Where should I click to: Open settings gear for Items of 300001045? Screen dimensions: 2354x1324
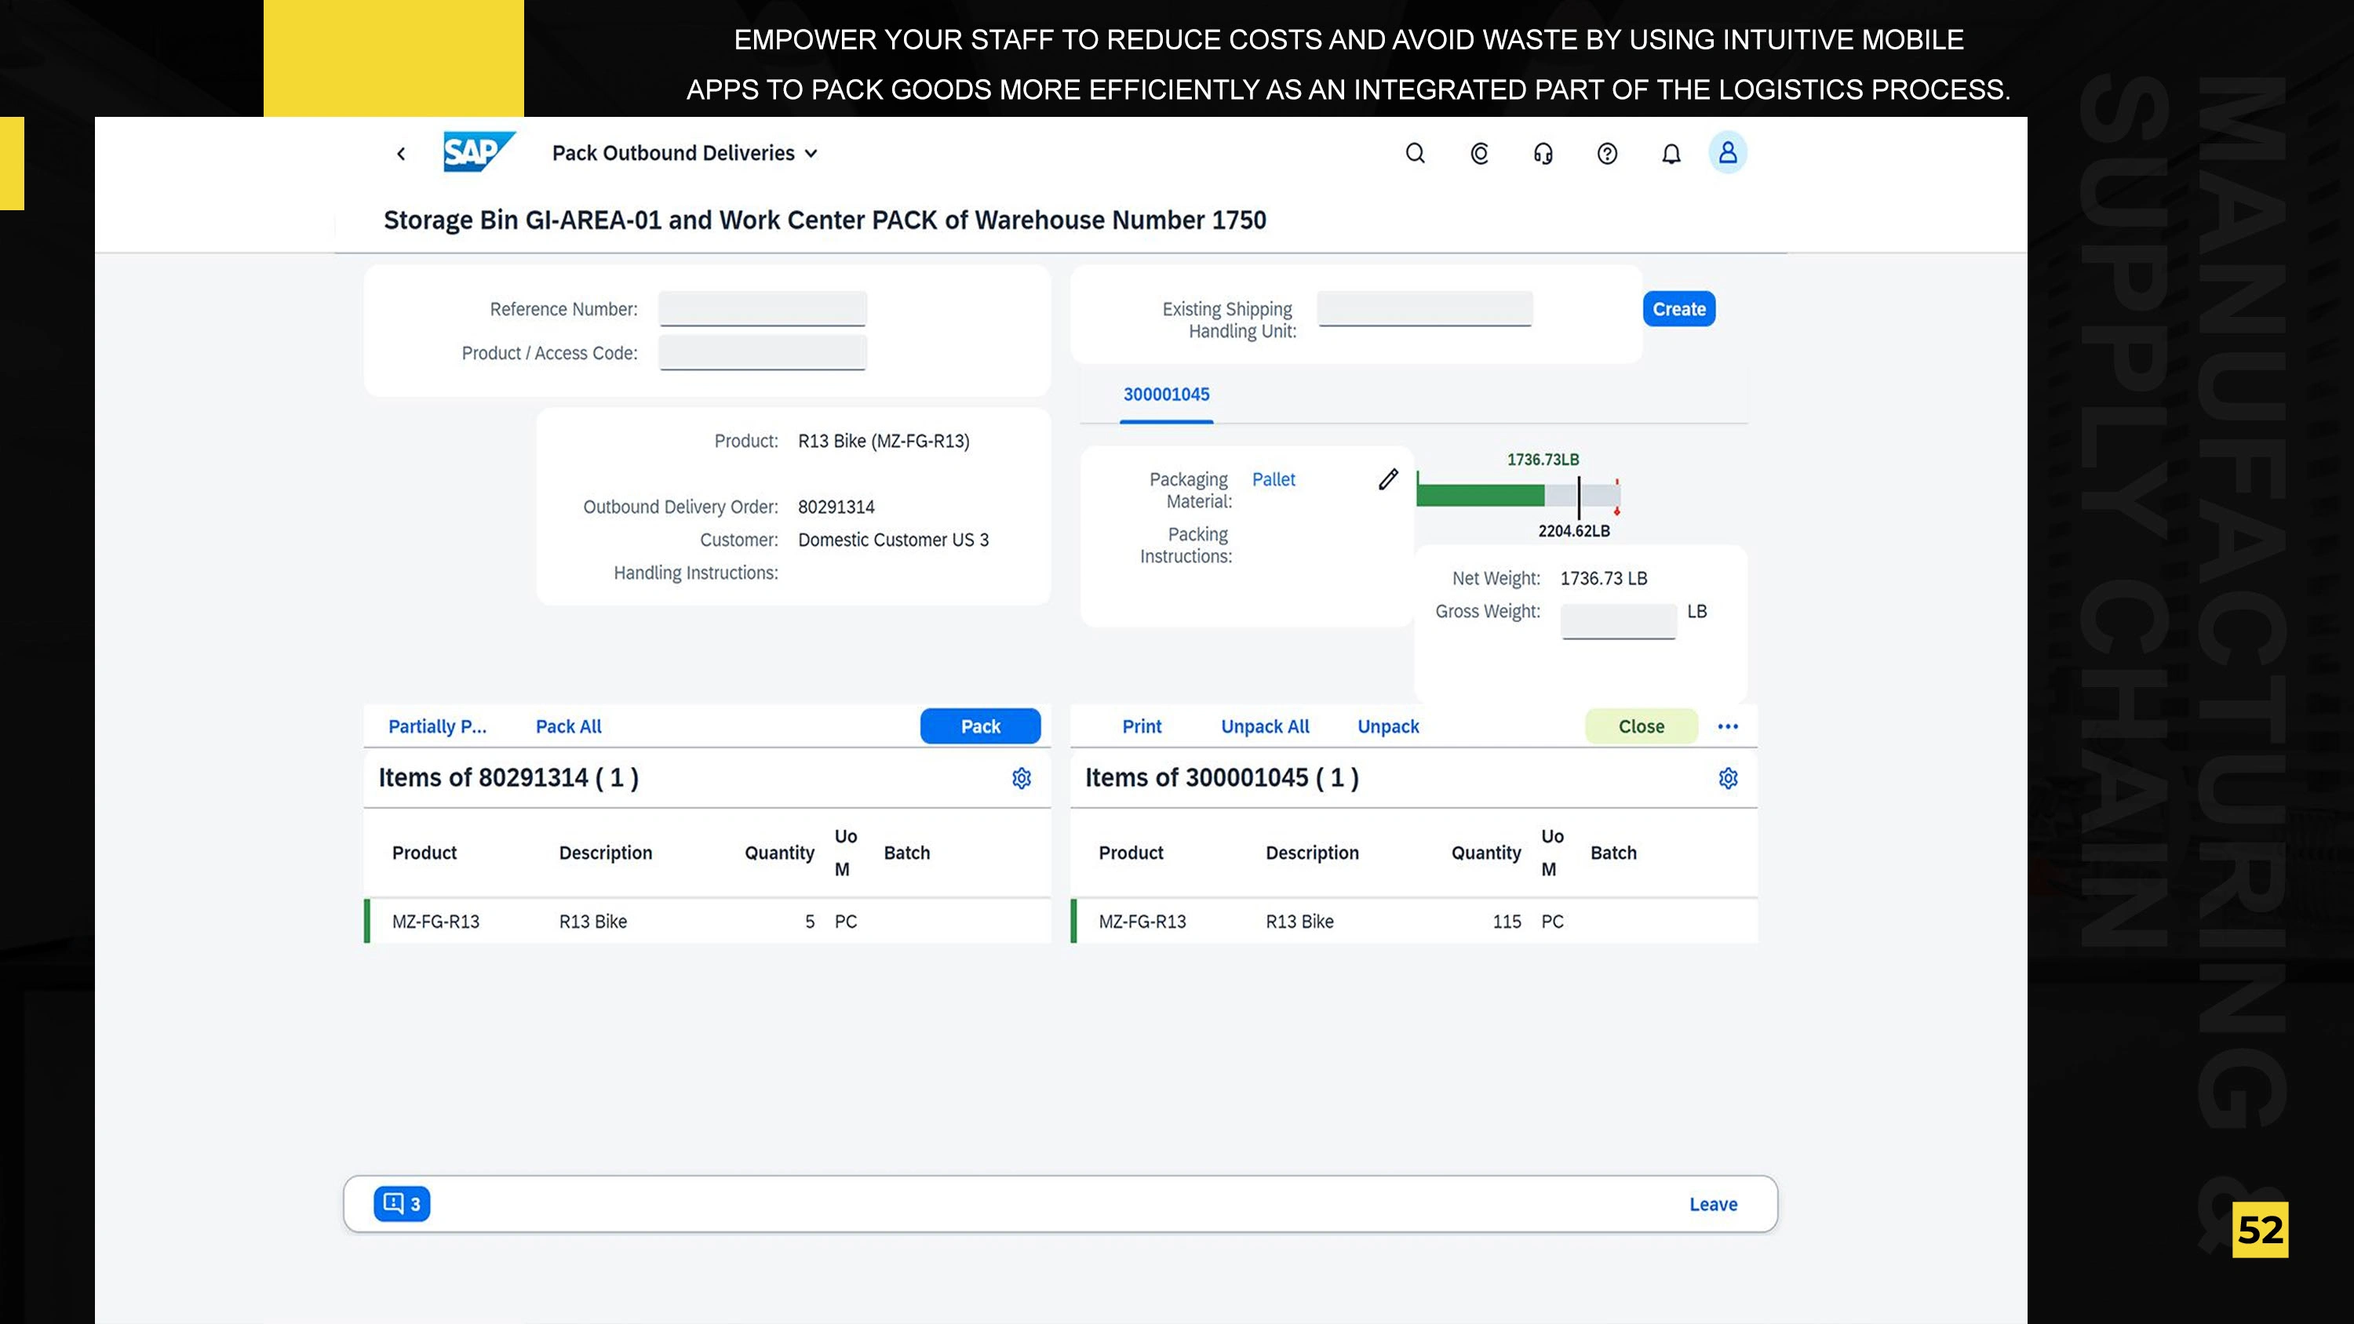pyautogui.click(x=1727, y=779)
